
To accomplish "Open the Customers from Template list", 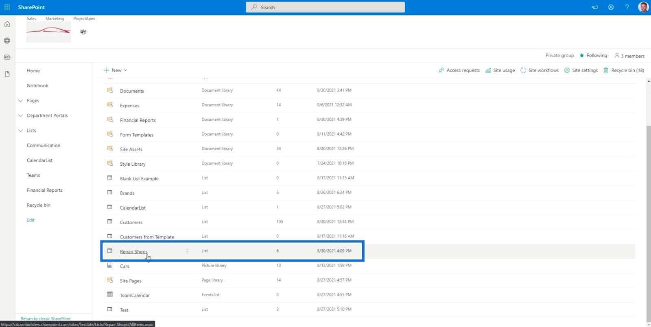I will (x=147, y=237).
